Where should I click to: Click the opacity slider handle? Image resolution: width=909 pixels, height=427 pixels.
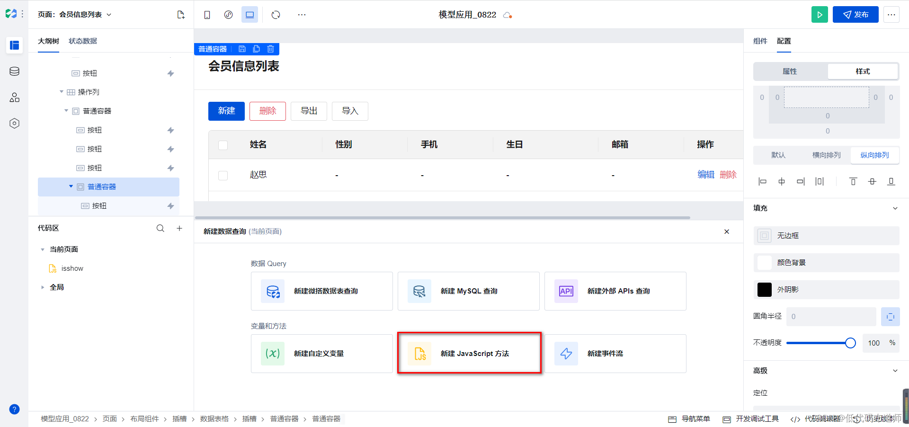850,343
